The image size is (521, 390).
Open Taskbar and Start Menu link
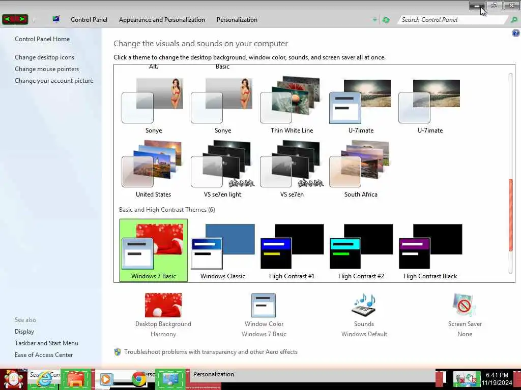pyautogui.click(x=46, y=343)
